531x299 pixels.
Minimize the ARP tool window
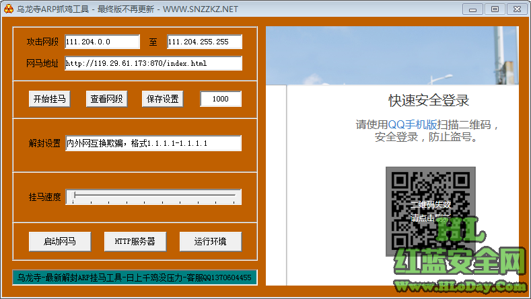[472, 9]
